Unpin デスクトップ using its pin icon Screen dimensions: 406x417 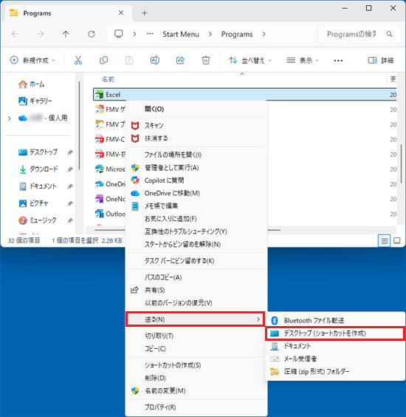point(69,152)
